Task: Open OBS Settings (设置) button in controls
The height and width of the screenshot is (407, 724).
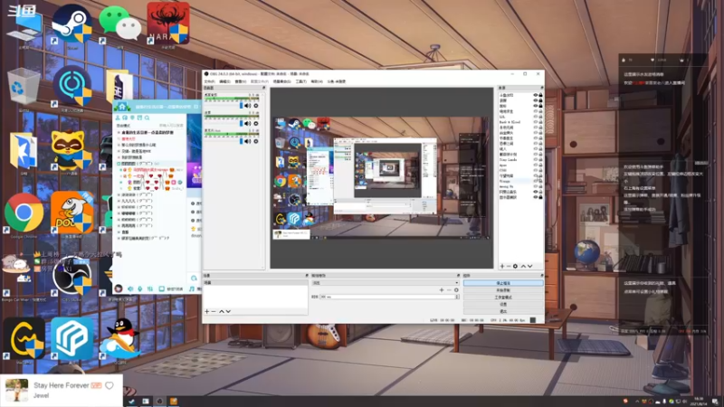Action: 503,305
